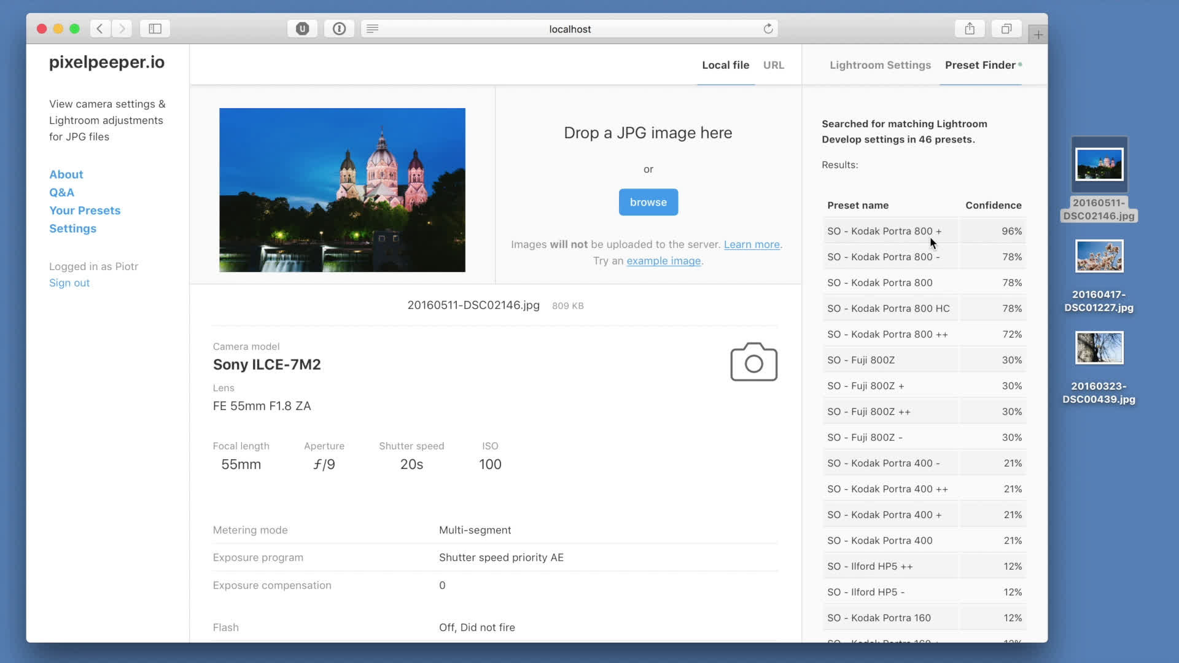The width and height of the screenshot is (1179, 663).
Task: Open the Safari share icon
Action: pyautogui.click(x=970, y=29)
